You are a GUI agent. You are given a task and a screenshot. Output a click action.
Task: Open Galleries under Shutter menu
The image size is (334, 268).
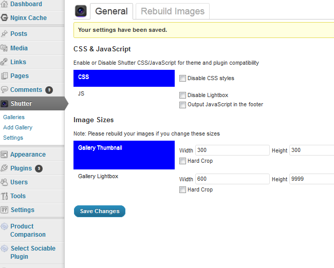(14, 117)
